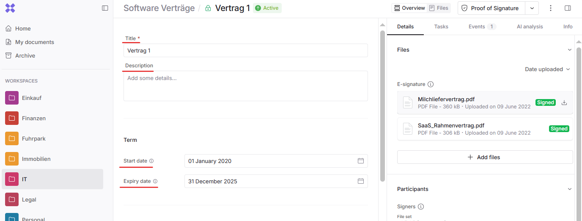The height and width of the screenshot is (221, 582).
Task: Click the download icon for Milchliefervertrag.pdf
Action: coord(564,102)
